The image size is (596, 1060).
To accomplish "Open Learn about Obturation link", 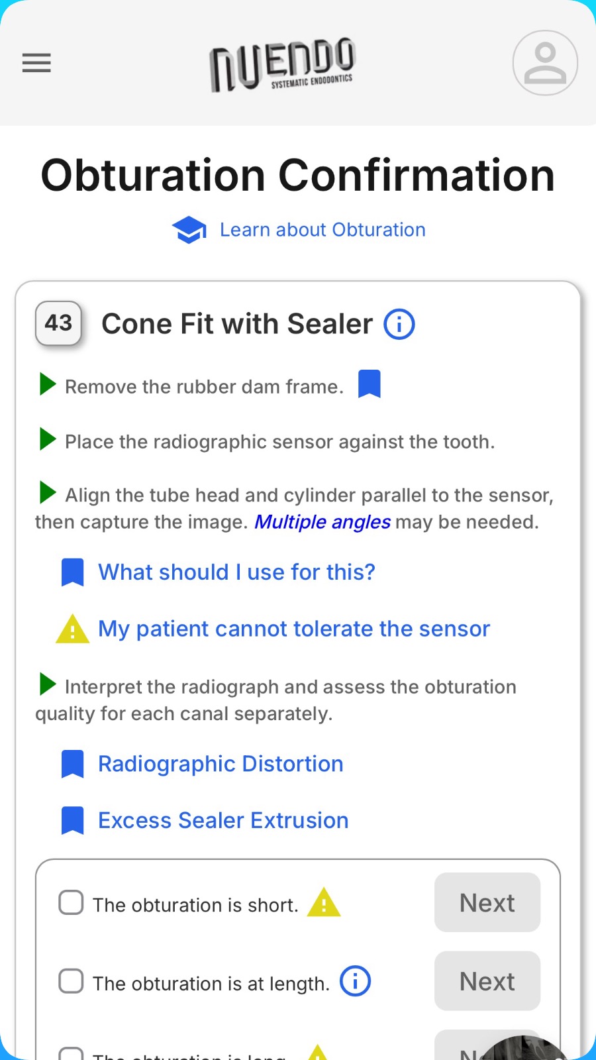I will point(323,230).
